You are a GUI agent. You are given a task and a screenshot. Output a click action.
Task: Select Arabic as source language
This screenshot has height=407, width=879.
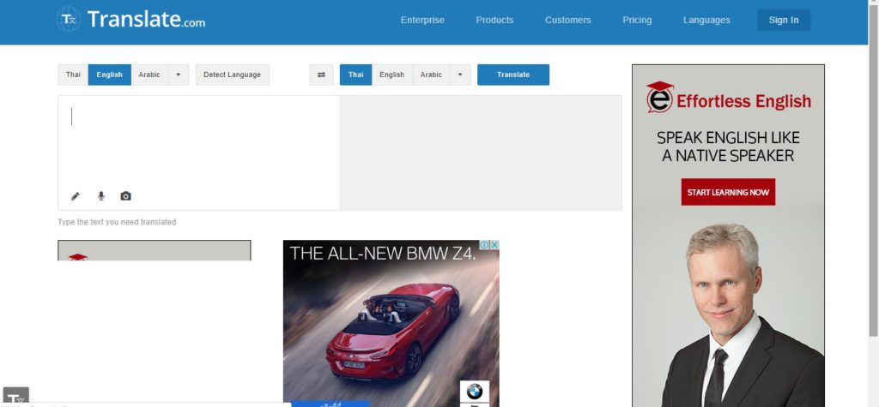[x=149, y=75]
